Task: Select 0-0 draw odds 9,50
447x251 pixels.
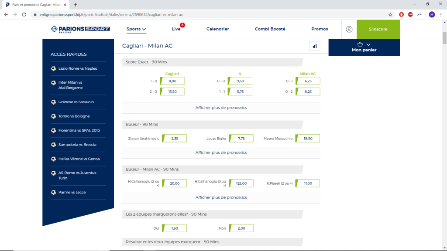Action: point(240,81)
